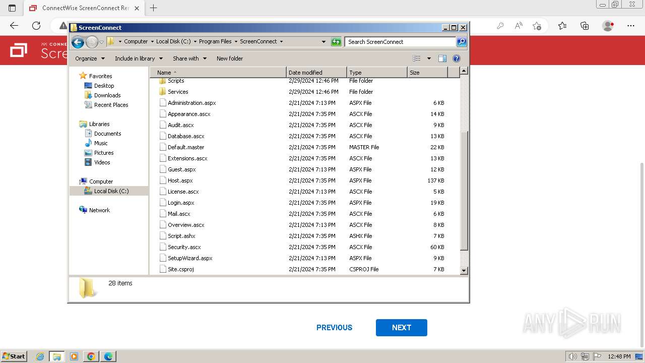Toggle the preview pane

(442, 58)
